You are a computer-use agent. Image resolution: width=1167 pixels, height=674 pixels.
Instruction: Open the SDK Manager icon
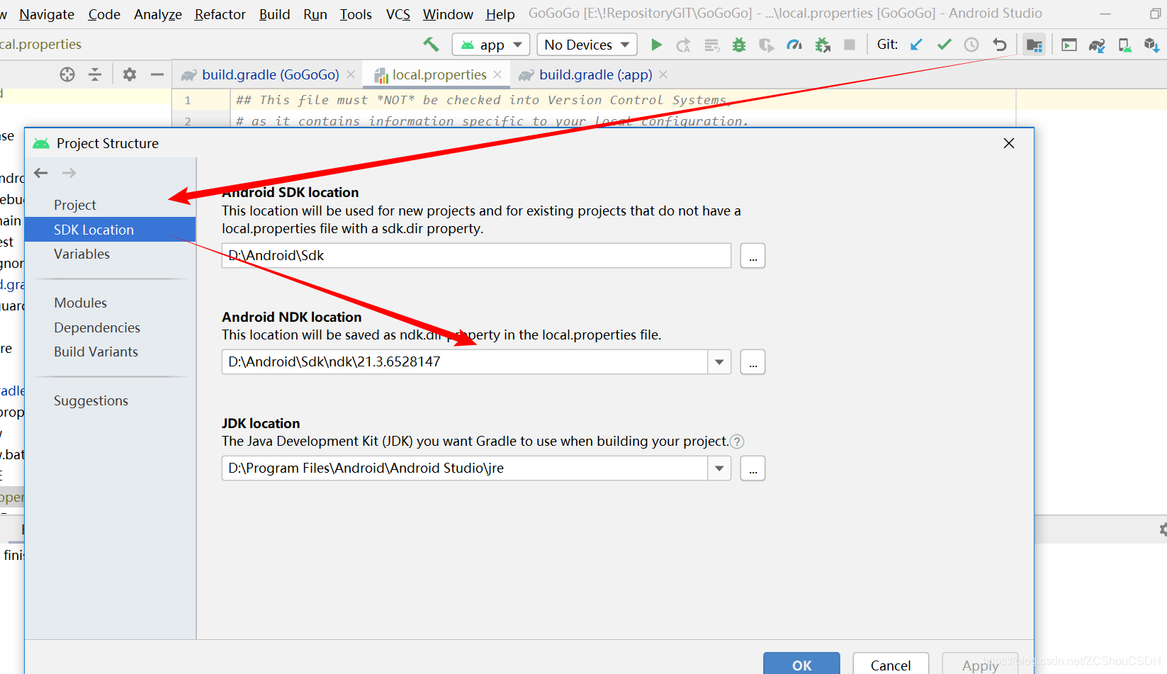tap(1151, 45)
